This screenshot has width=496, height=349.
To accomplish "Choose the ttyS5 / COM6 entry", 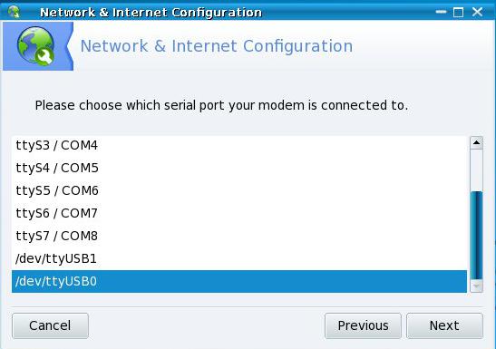I will [x=239, y=190].
